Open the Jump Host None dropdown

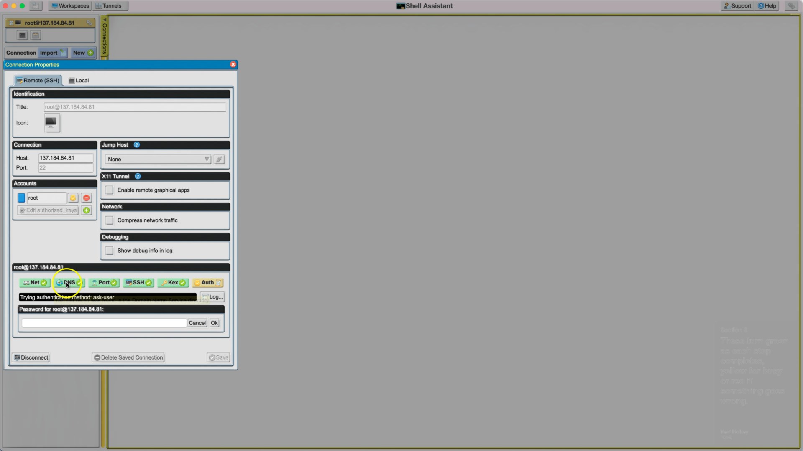158,159
